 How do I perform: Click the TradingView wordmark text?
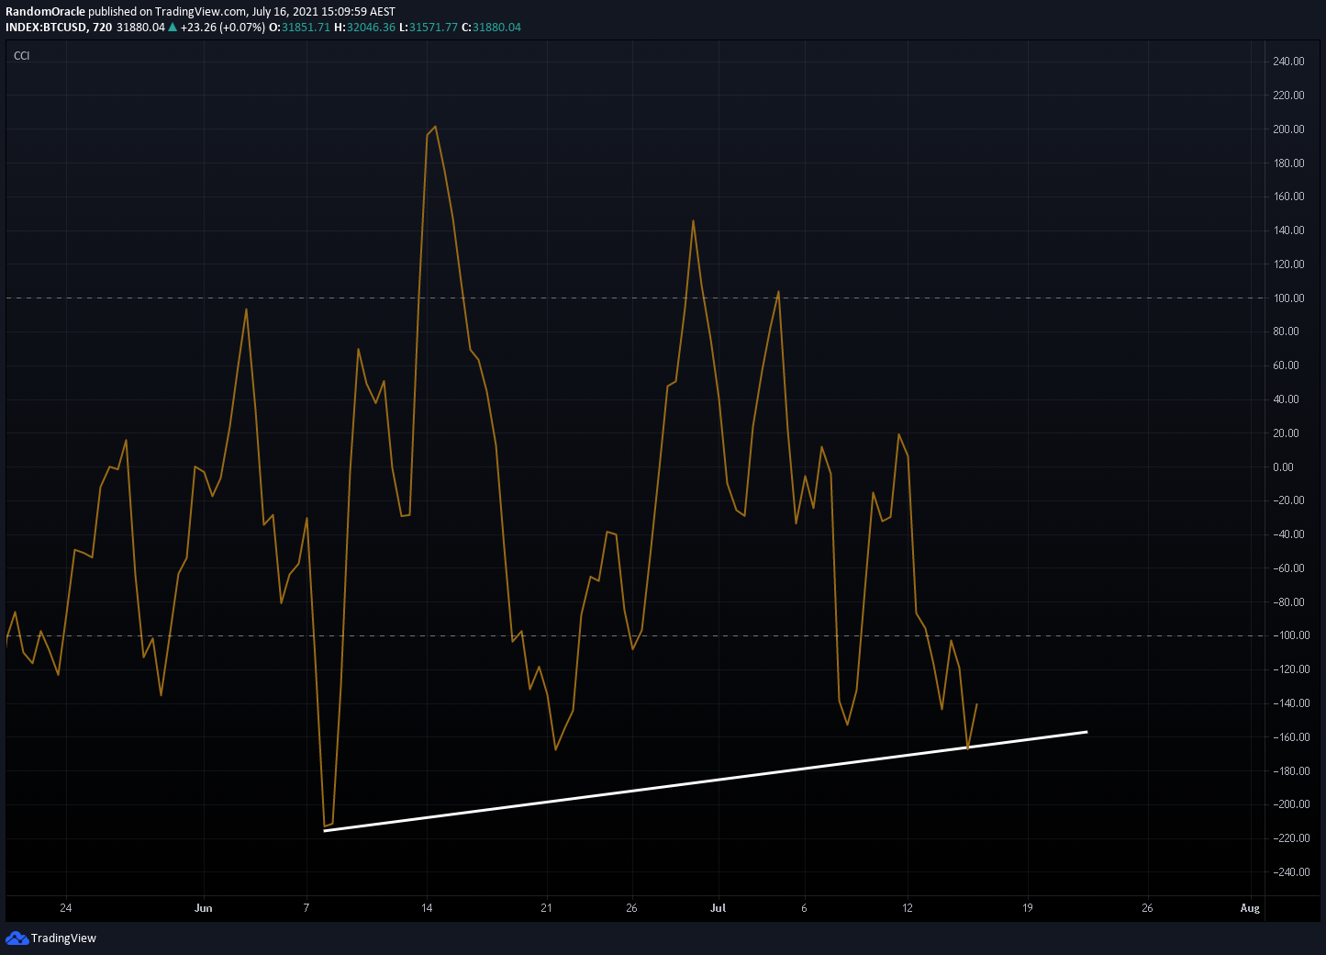tap(63, 938)
